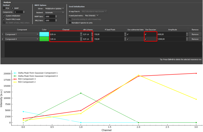
Task: Select table row number 1 header
Action: (2, 34)
